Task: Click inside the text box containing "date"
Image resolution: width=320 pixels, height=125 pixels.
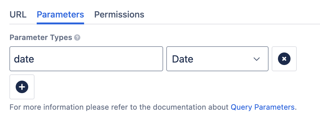Action: (x=86, y=59)
